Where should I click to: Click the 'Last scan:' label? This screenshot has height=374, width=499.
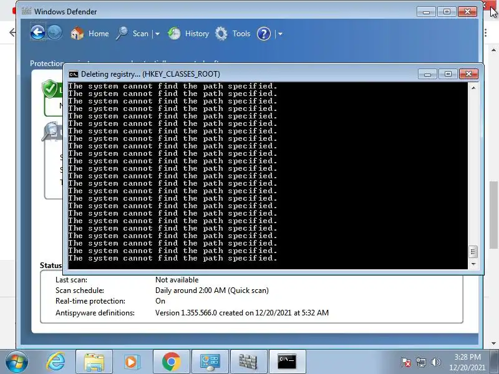(x=71, y=280)
